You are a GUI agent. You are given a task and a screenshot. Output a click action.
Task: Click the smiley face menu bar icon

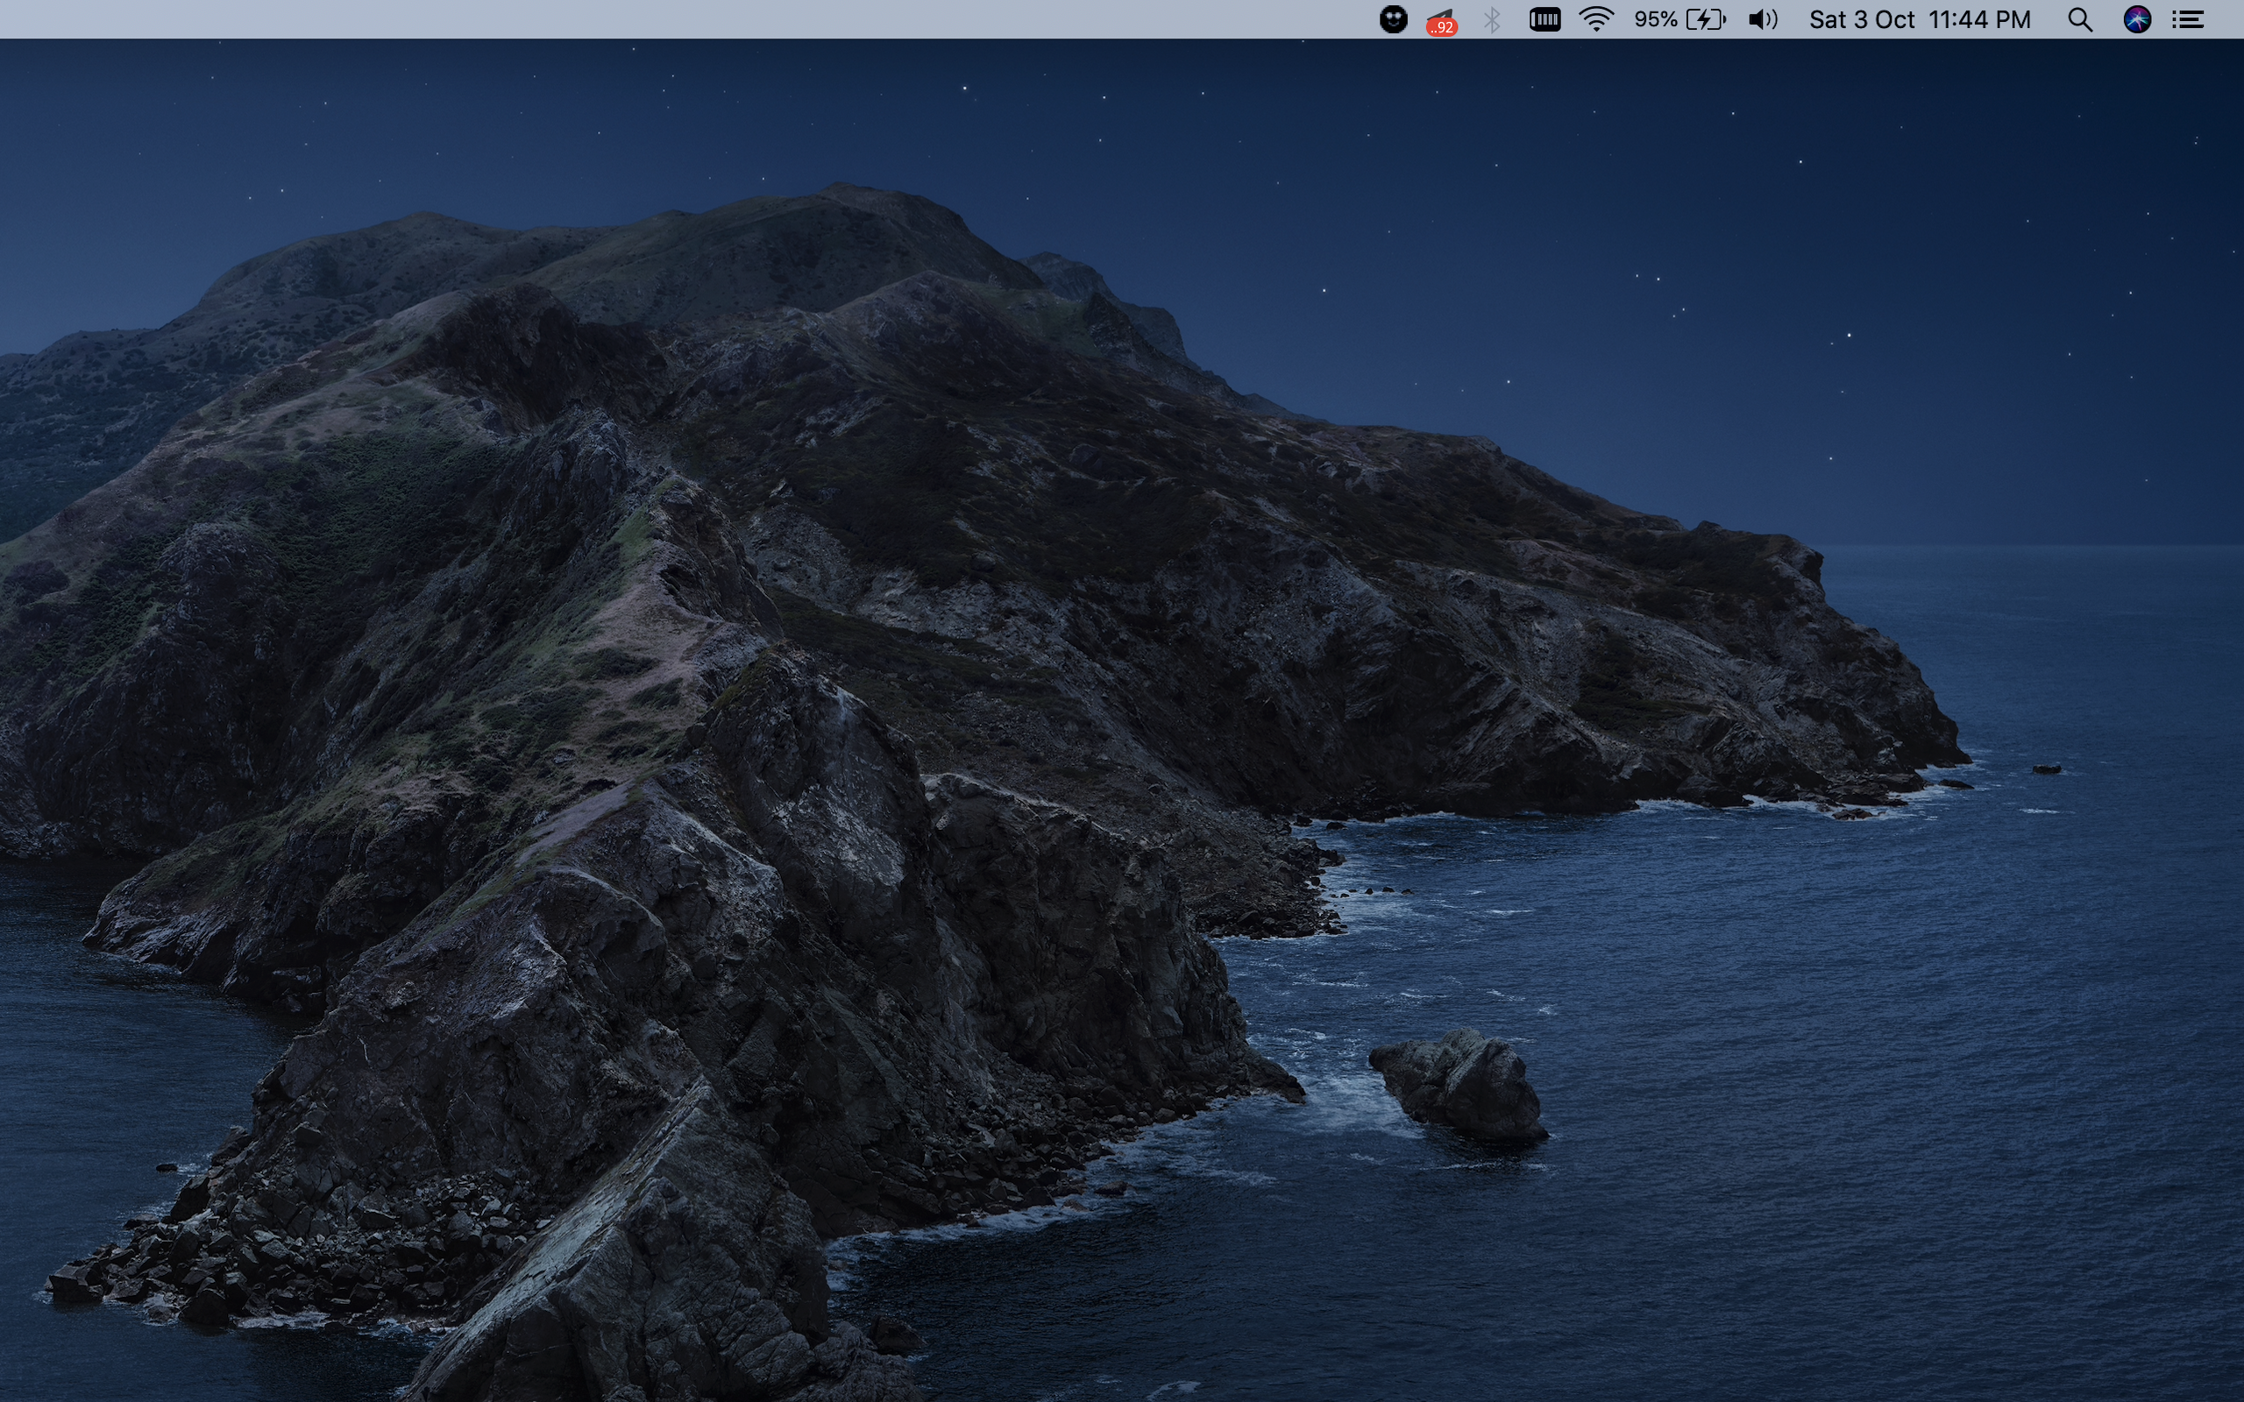click(1393, 19)
